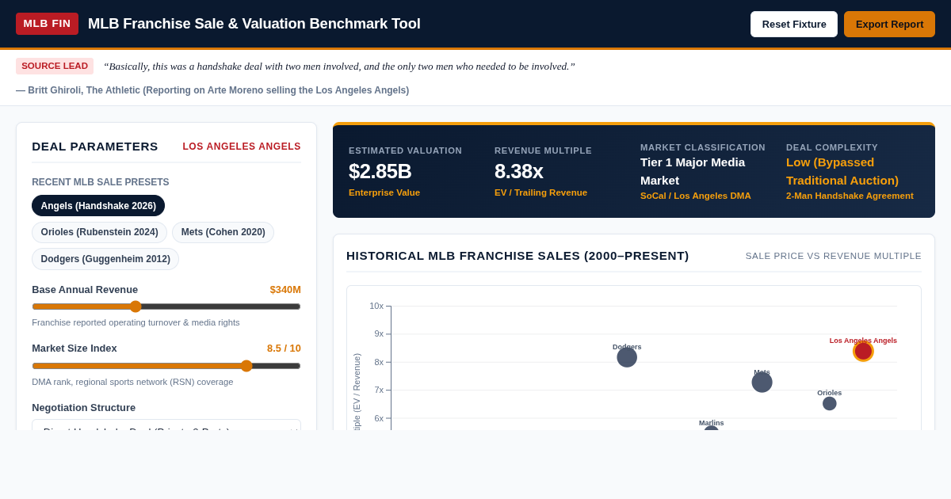Click the Tier 1 Major Media Market text
This screenshot has width=951, height=499.
tap(693, 171)
